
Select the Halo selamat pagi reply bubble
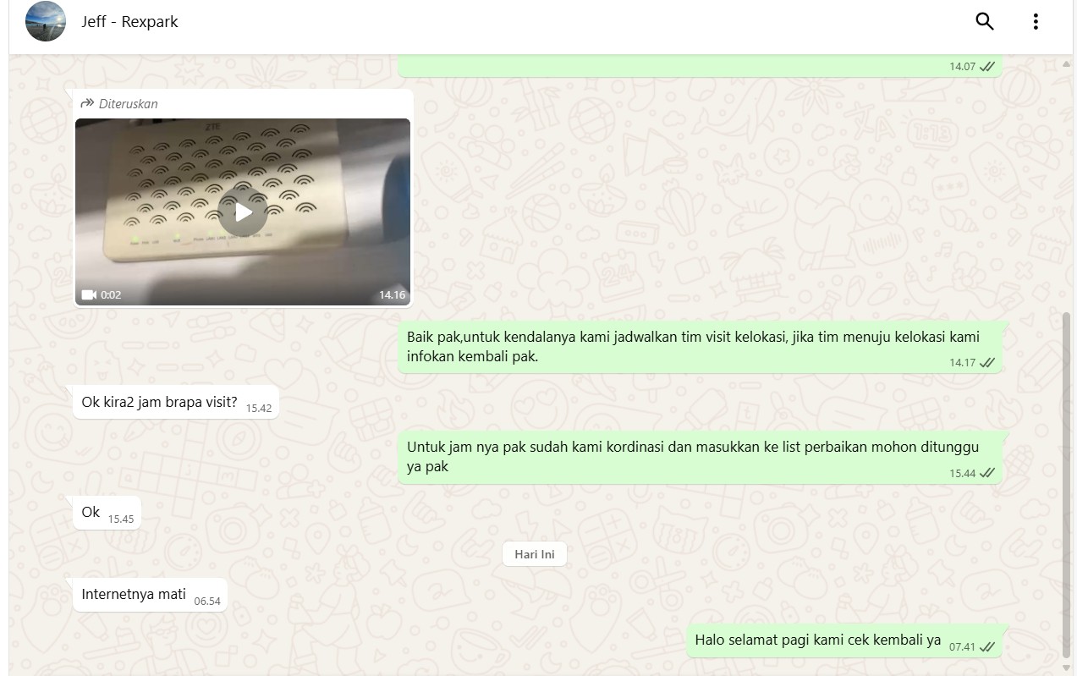click(x=846, y=641)
